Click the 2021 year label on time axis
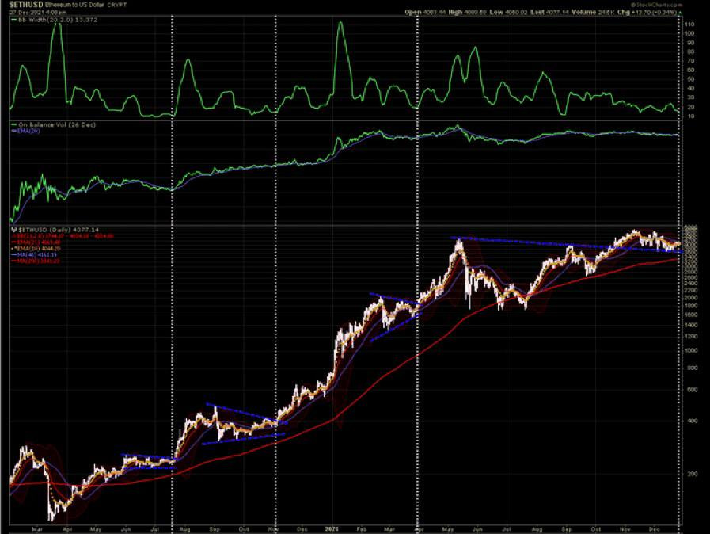The height and width of the screenshot is (534, 710). coord(332,529)
